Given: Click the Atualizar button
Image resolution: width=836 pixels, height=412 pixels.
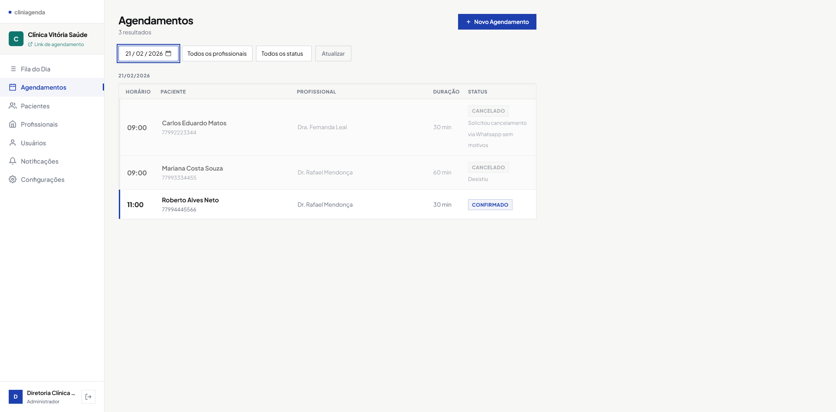Looking at the screenshot, I should click(x=333, y=54).
